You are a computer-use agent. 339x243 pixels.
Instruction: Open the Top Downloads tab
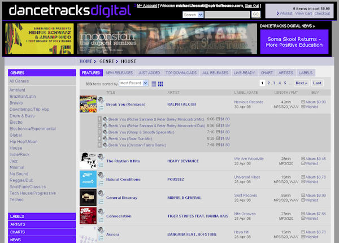tap(181, 73)
